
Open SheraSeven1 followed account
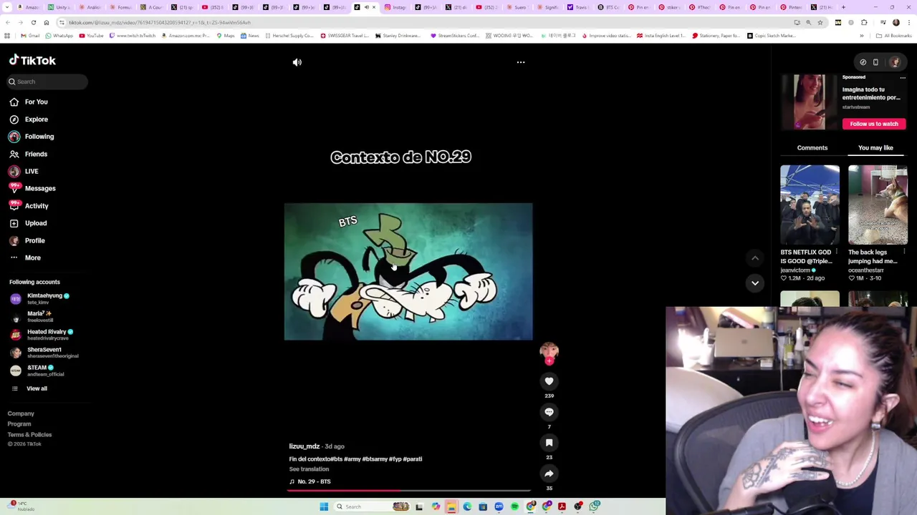[x=44, y=353]
